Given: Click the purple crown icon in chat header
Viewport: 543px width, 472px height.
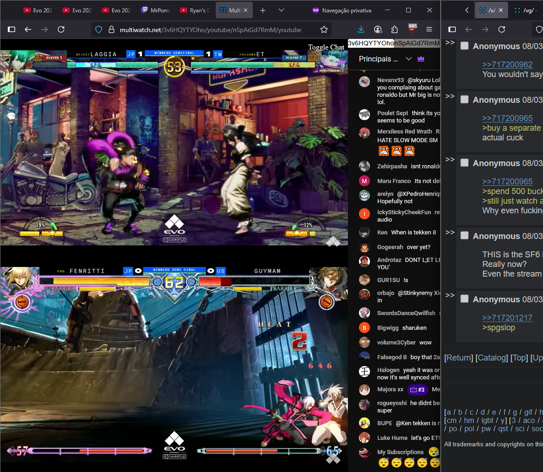Looking at the screenshot, I should click(x=421, y=59).
